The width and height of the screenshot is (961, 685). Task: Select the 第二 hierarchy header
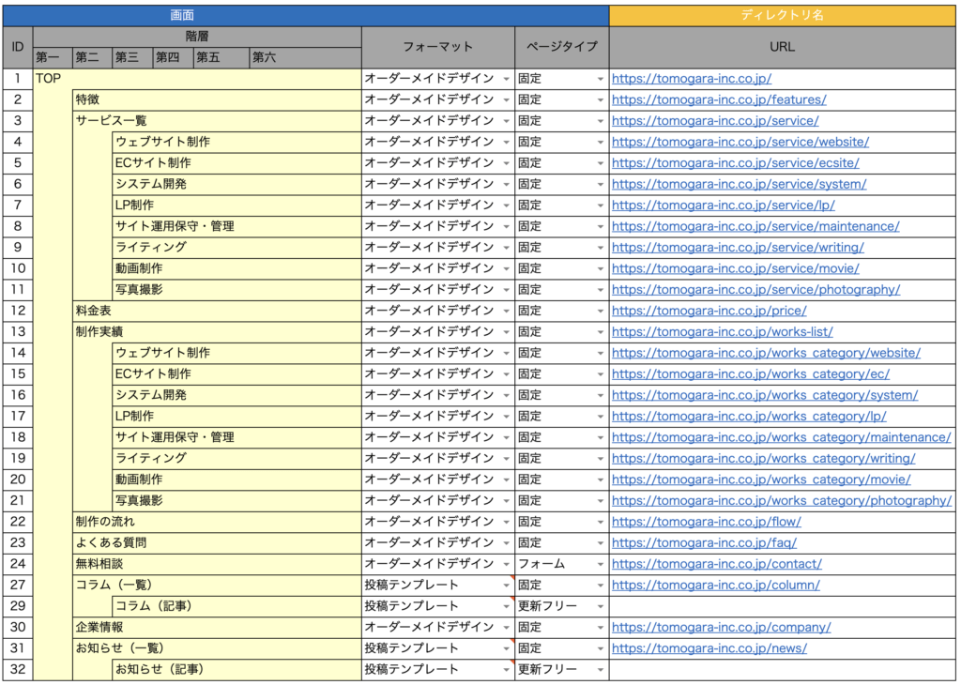(93, 57)
